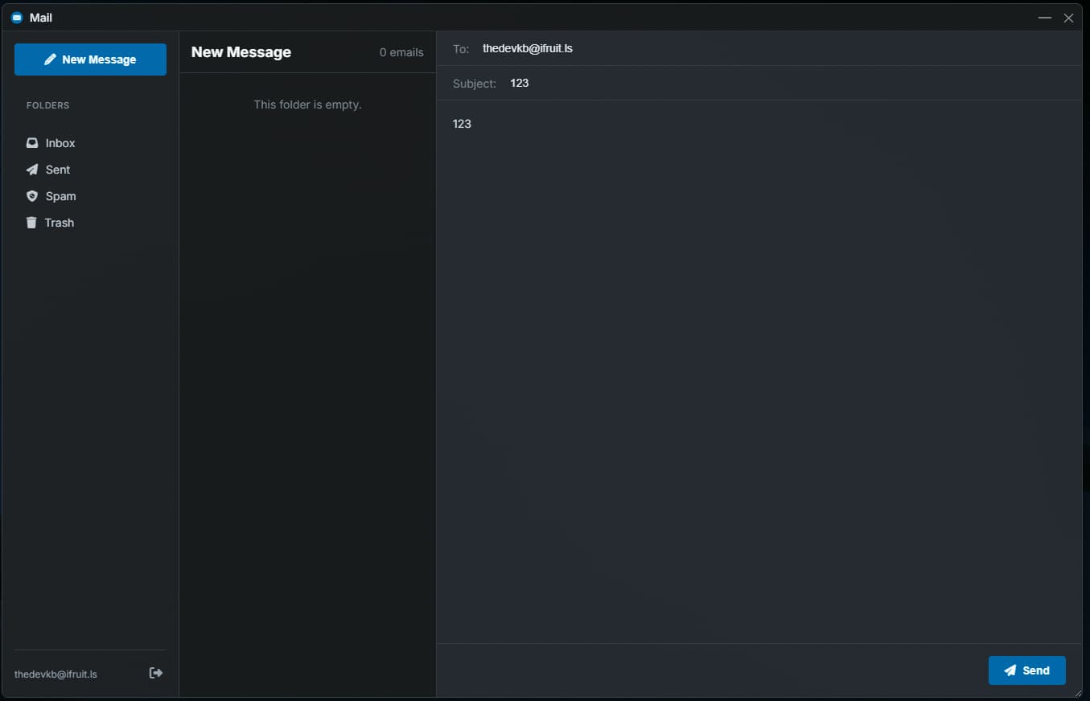
Task: Switch to the Sent folder label
Action: (58, 170)
